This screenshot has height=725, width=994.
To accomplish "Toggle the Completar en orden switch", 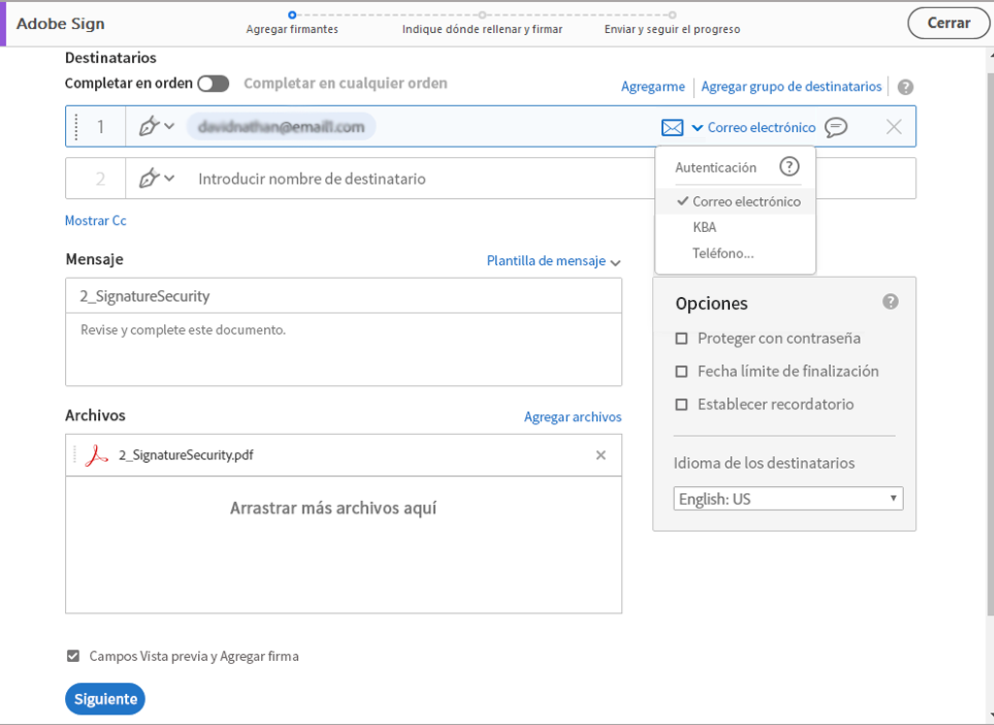I will pyautogui.click(x=213, y=83).
